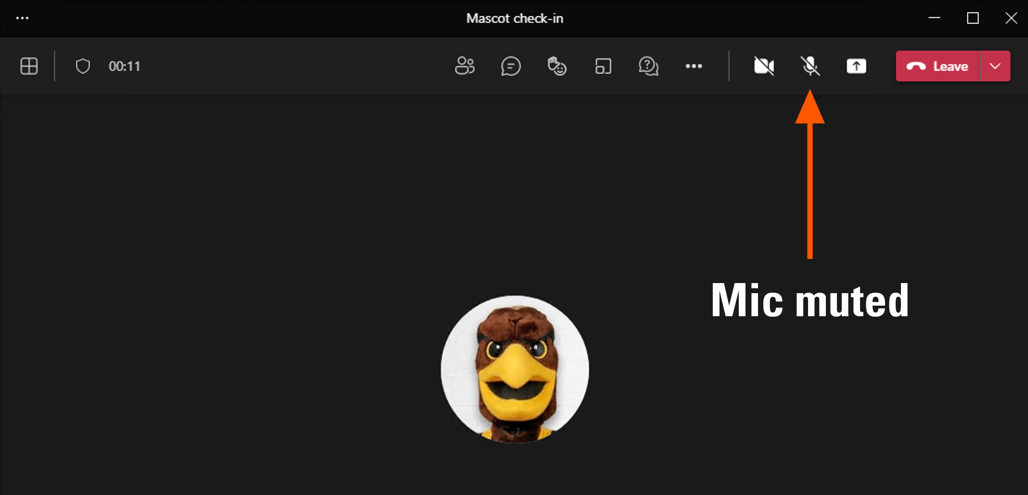Viewport: 1028px width, 495px height.
Task: Click the 00:11 meeting timer
Action: (x=124, y=66)
